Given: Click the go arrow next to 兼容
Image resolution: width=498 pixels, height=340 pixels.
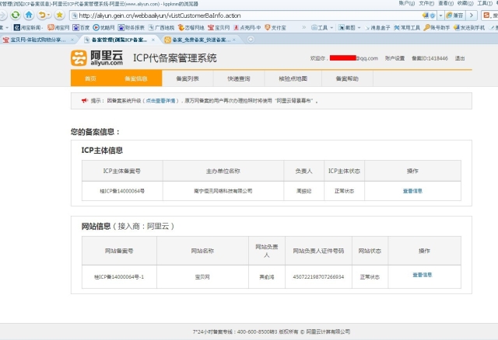Looking at the screenshot, I should pos(472,16).
